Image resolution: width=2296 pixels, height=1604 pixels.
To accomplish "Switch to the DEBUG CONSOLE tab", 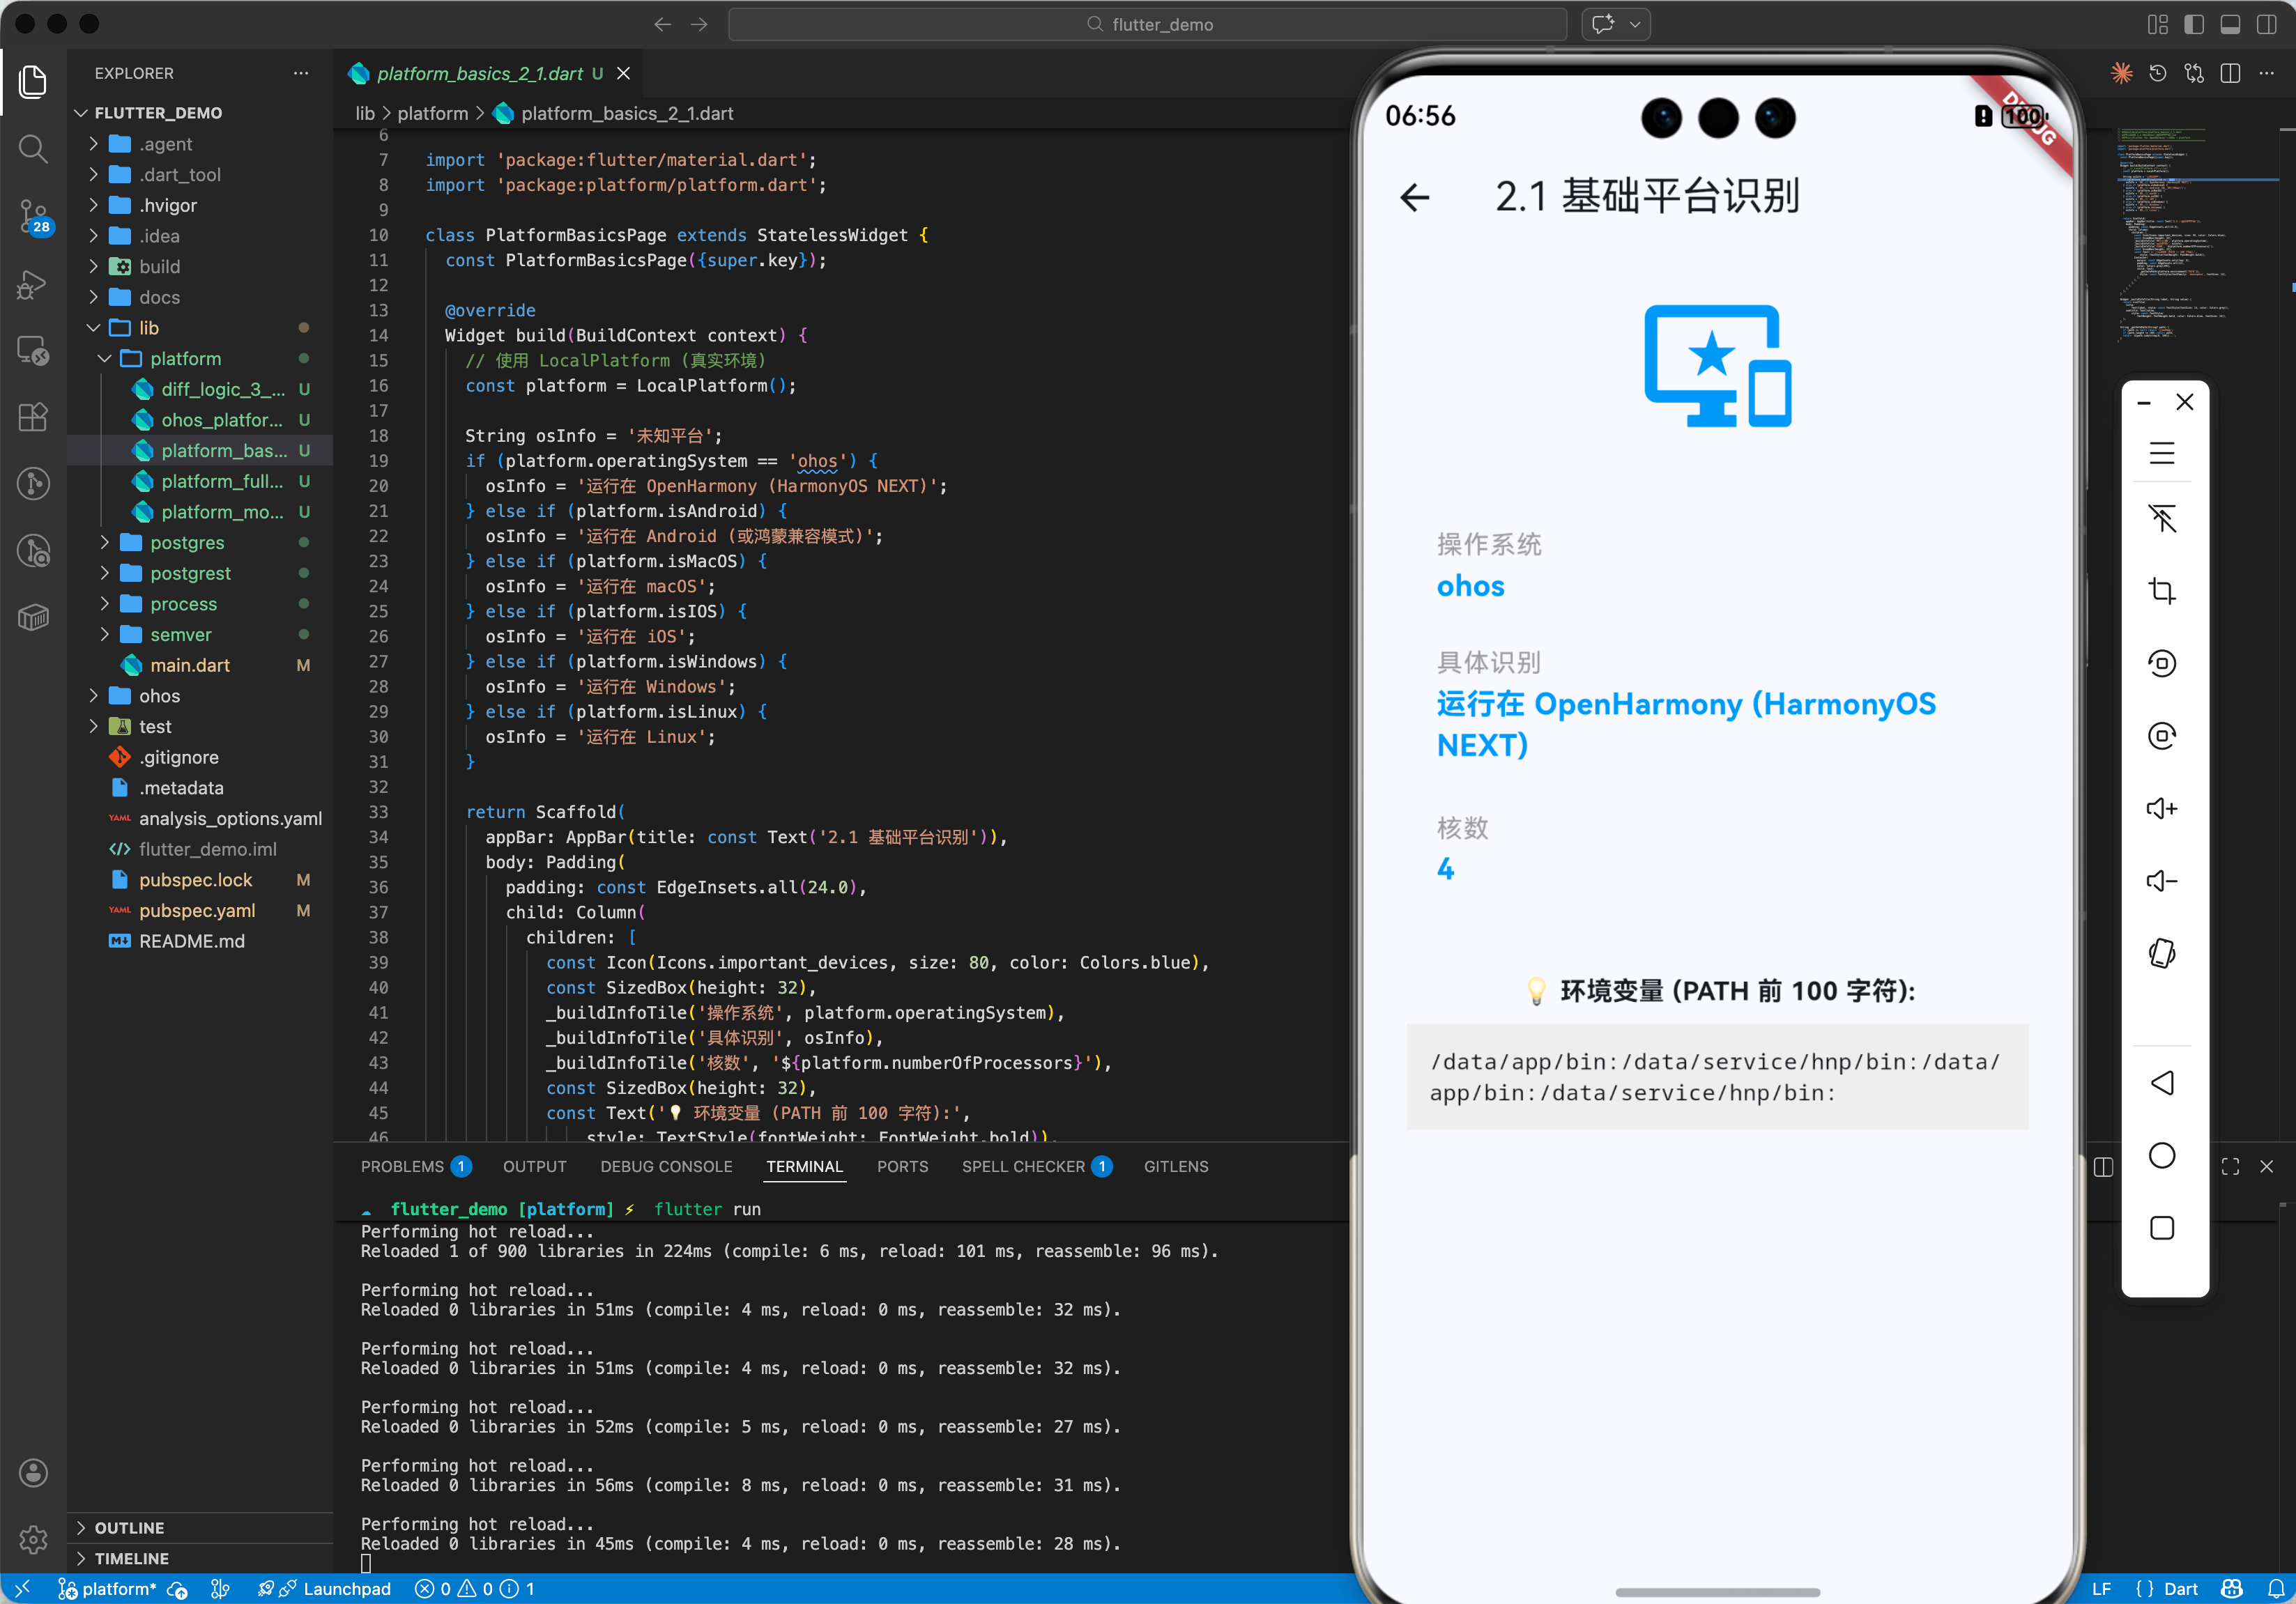I will pyautogui.click(x=666, y=1166).
